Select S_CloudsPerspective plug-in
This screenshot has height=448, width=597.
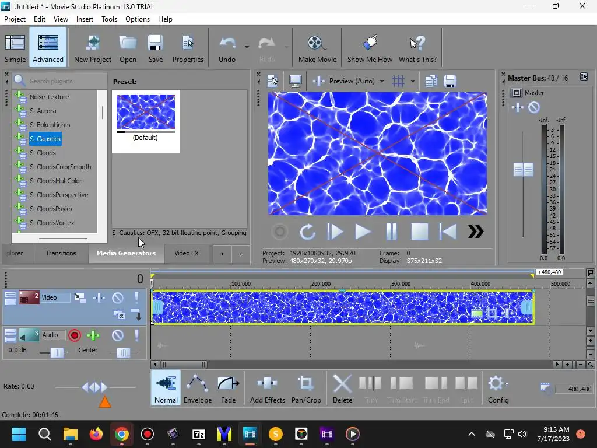tap(59, 195)
